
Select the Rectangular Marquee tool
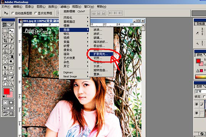point(5,31)
